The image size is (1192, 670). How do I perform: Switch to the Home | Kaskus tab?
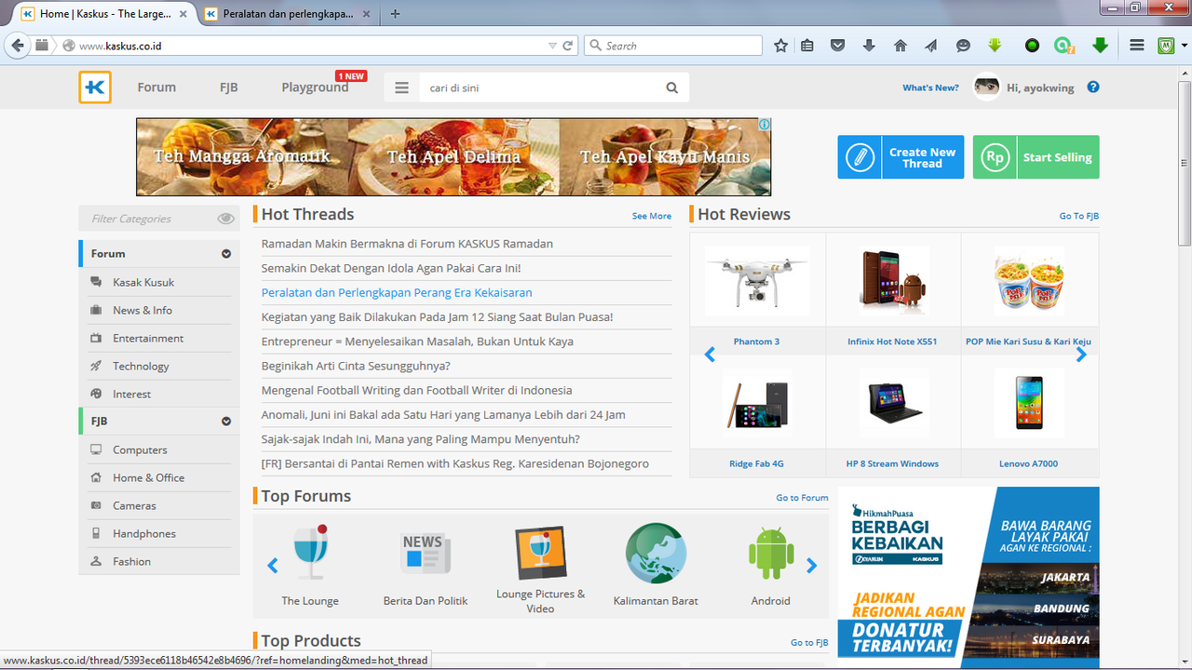(104, 14)
